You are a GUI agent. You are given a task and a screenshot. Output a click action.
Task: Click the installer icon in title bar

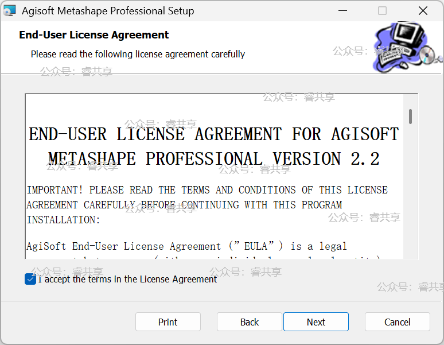[x=10, y=11]
